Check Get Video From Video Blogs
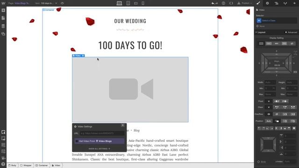 (77, 141)
